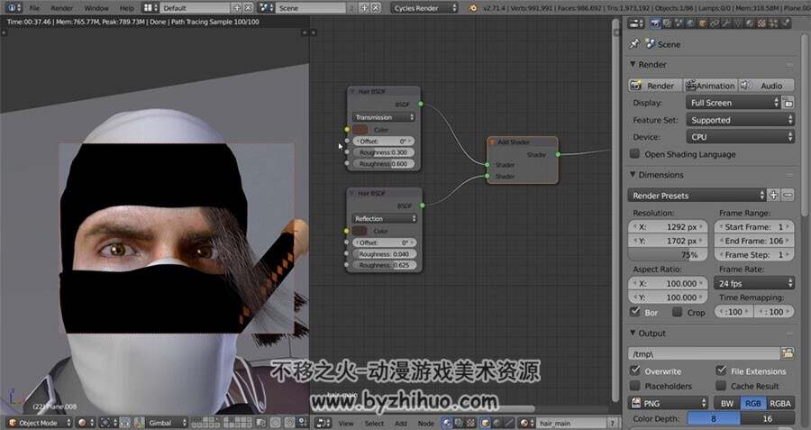The image size is (811, 430).
Task: Open the Cycles Render engine dropdown
Action: tap(424, 8)
